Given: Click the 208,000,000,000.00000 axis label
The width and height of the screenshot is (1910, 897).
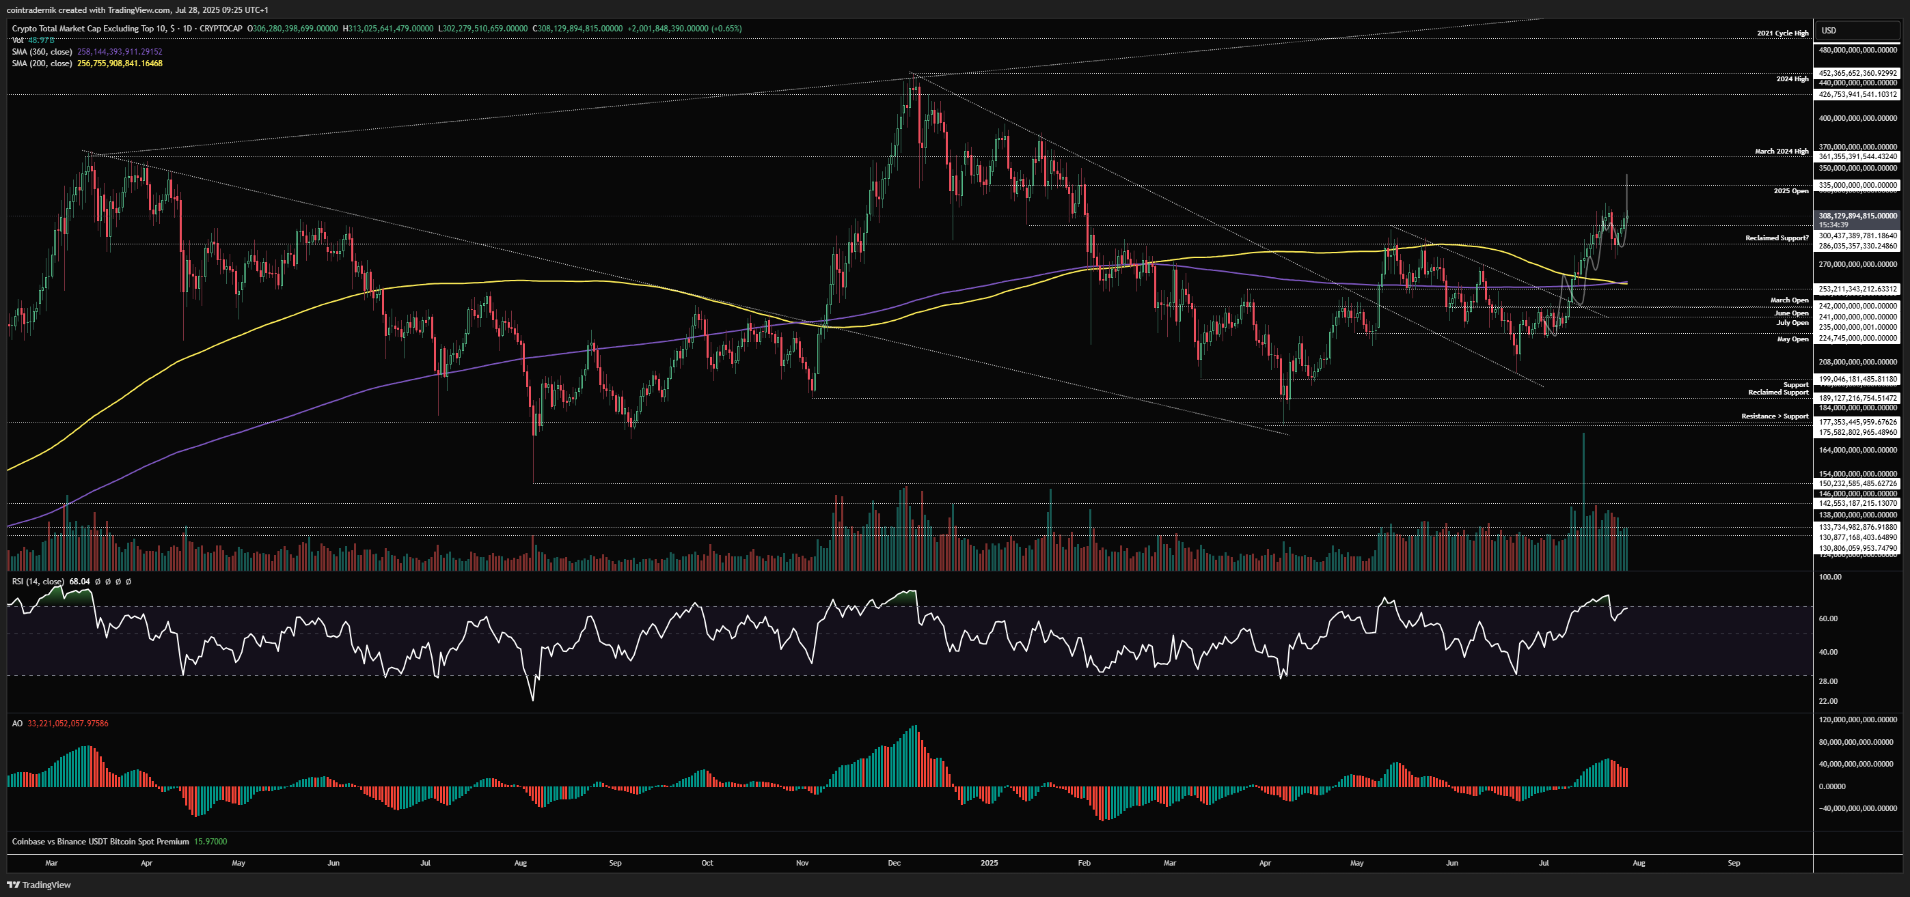Looking at the screenshot, I should tap(1858, 362).
